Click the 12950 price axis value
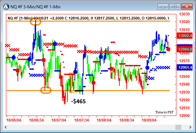 click(x=184, y=76)
